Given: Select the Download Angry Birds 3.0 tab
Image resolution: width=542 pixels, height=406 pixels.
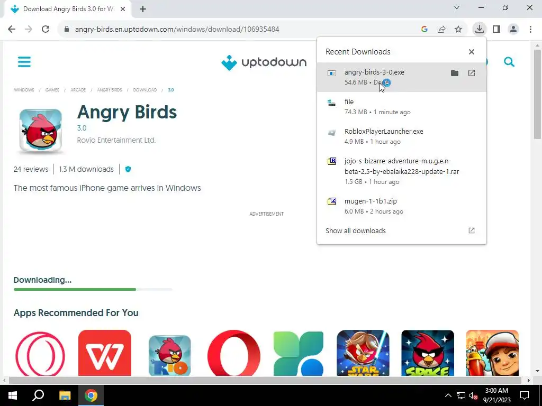Looking at the screenshot, I should 67,9.
